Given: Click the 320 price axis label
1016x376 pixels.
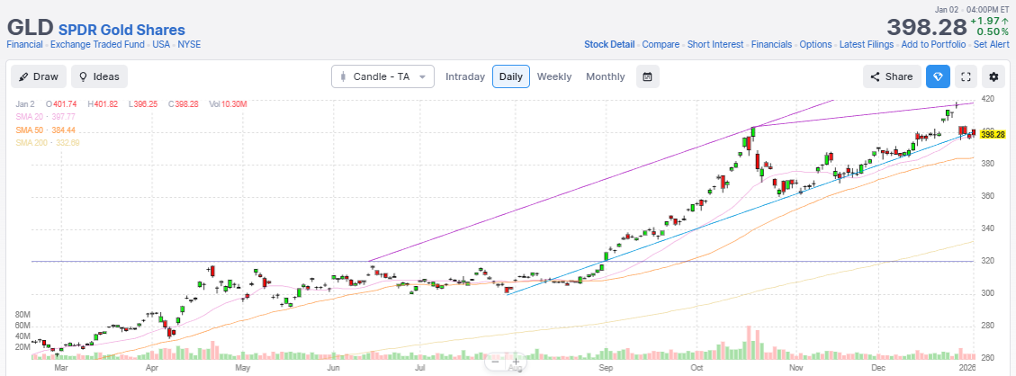Looking at the screenshot, I should tap(988, 262).
